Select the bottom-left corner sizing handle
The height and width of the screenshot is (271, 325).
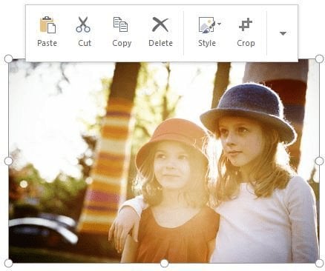click(x=8, y=264)
